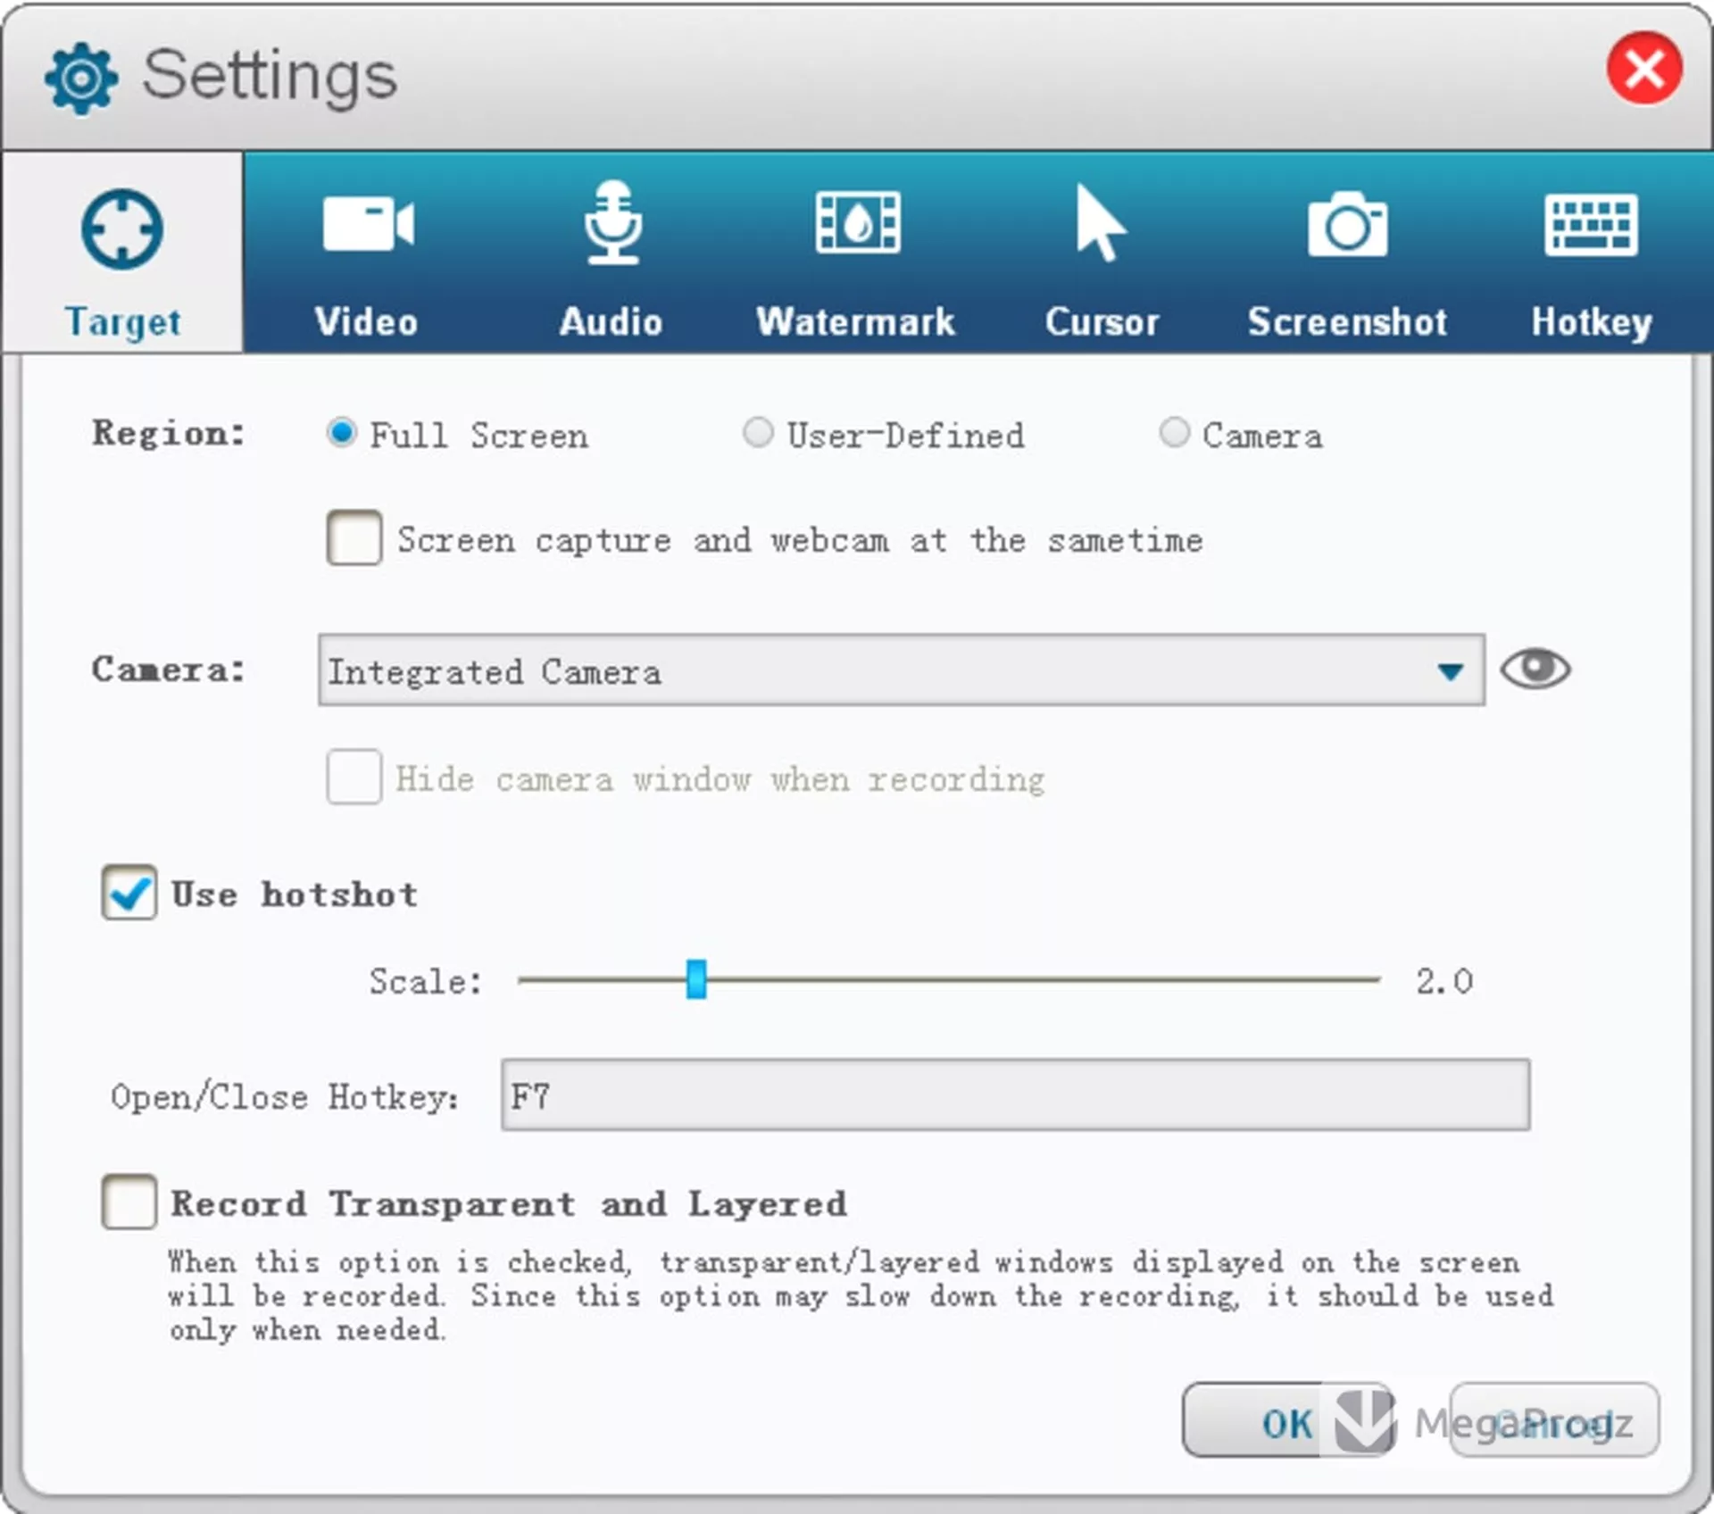Viewport: 1714px width, 1514px height.
Task: Click the Audio microphone icon
Action: (613, 222)
